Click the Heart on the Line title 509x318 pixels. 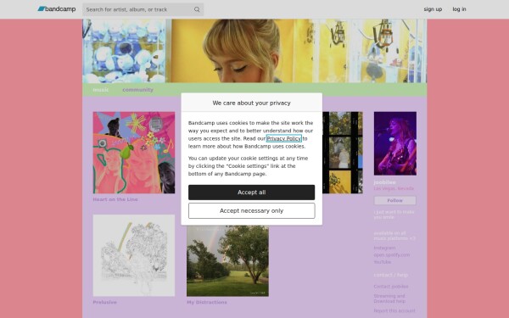[115, 199]
